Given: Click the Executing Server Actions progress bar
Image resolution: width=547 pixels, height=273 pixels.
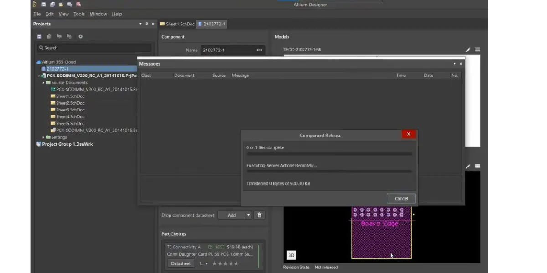Looking at the screenshot, I should (329, 172).
